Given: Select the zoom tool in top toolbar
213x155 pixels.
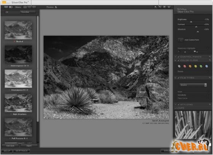Looking at the screenshot, I should (x=160, y=7).
